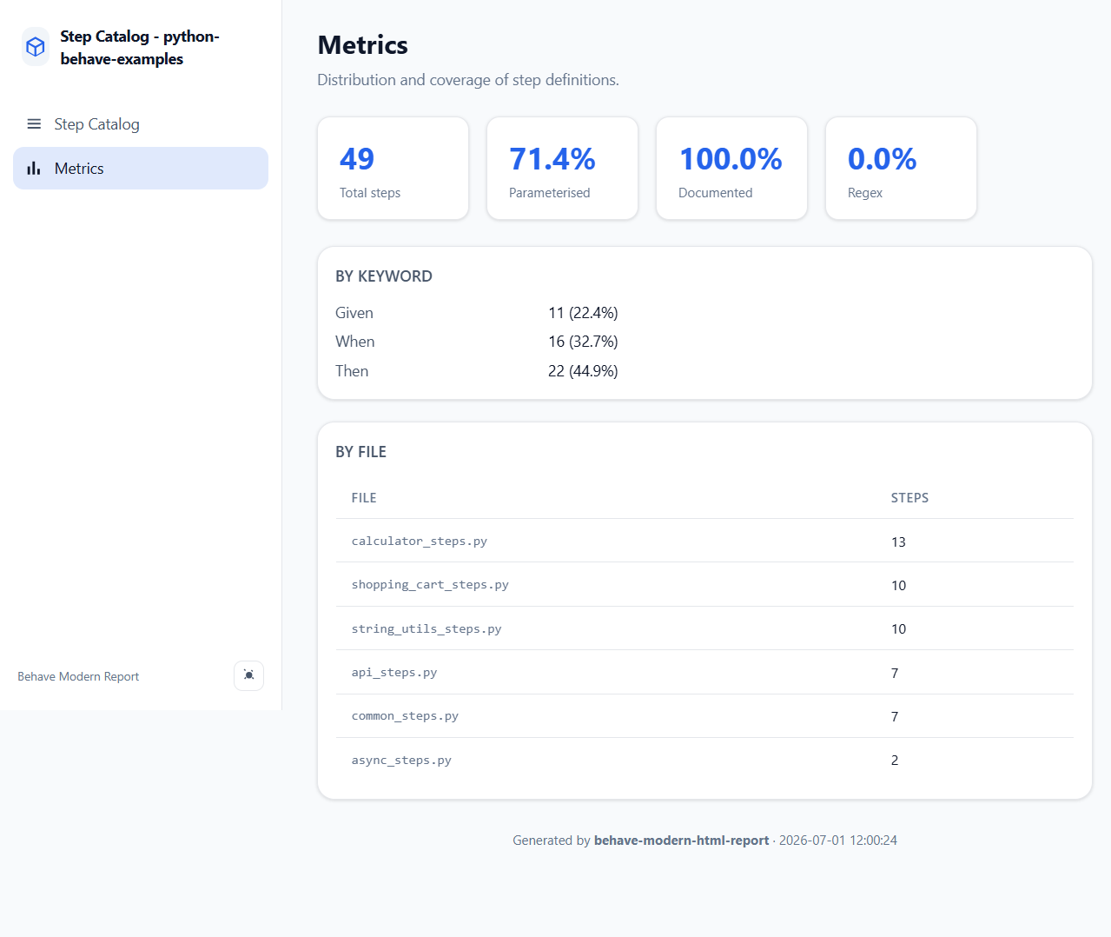Viewport: 1111px width, 937px height.
Task: Click the subtitle about distribution and coverage
Action: (468, 80)
